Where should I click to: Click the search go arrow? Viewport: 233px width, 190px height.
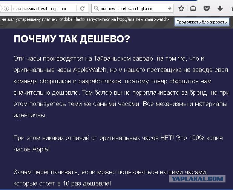(x=170, y=8)
